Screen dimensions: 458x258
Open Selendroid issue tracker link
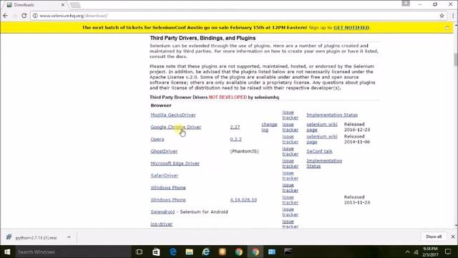290,212
